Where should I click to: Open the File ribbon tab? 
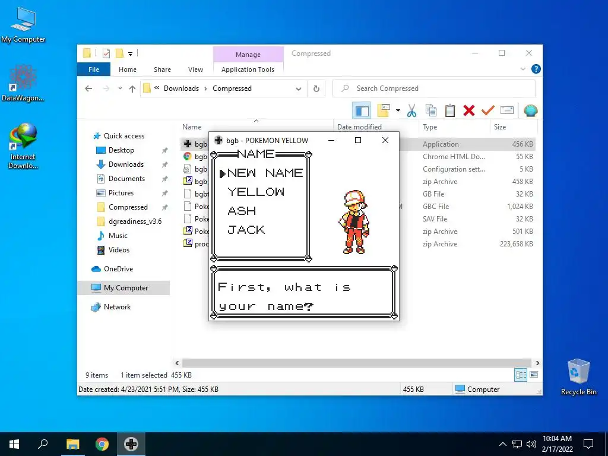pos(94,69)
